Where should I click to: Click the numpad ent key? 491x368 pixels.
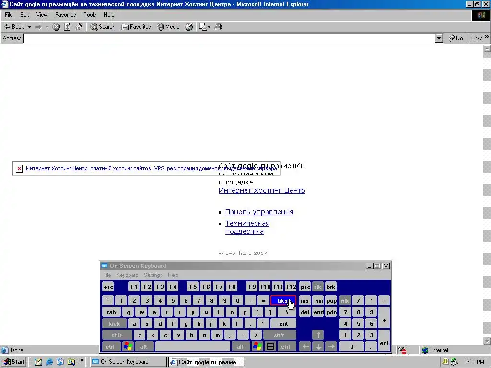pos(384,341)
